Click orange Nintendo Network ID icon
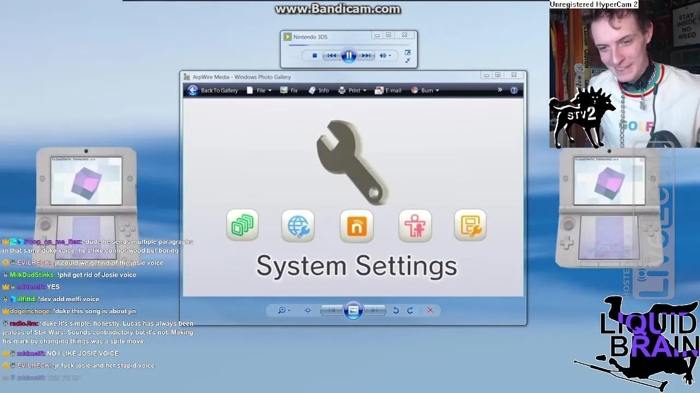The height and width of the screenshot is (393, 700). [357, 226]
